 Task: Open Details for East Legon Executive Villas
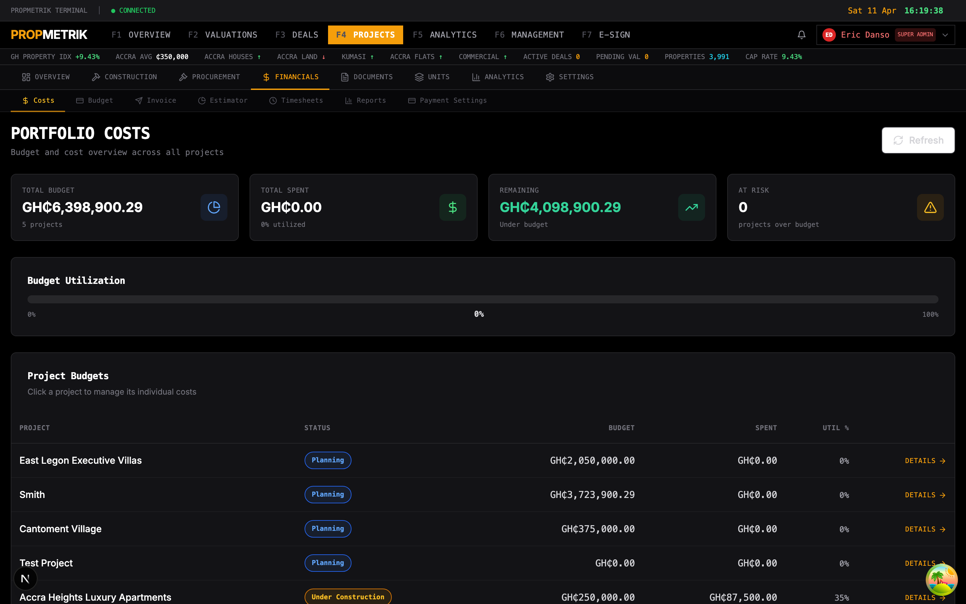point(925,461)
